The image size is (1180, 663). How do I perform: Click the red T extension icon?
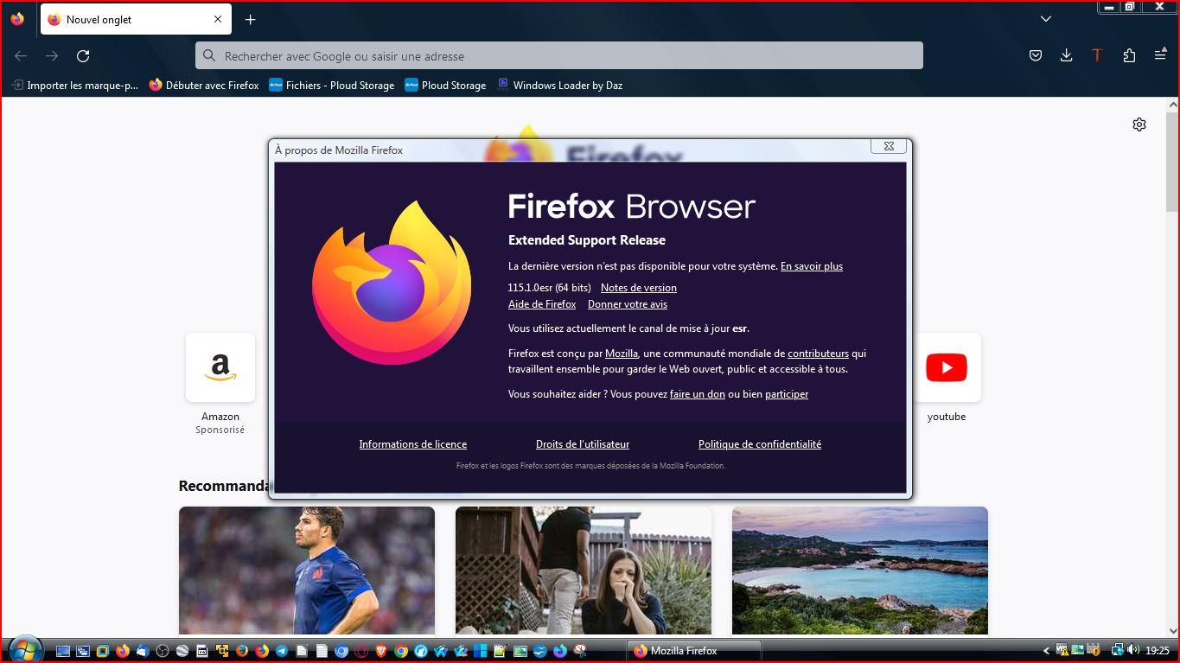1098,55
